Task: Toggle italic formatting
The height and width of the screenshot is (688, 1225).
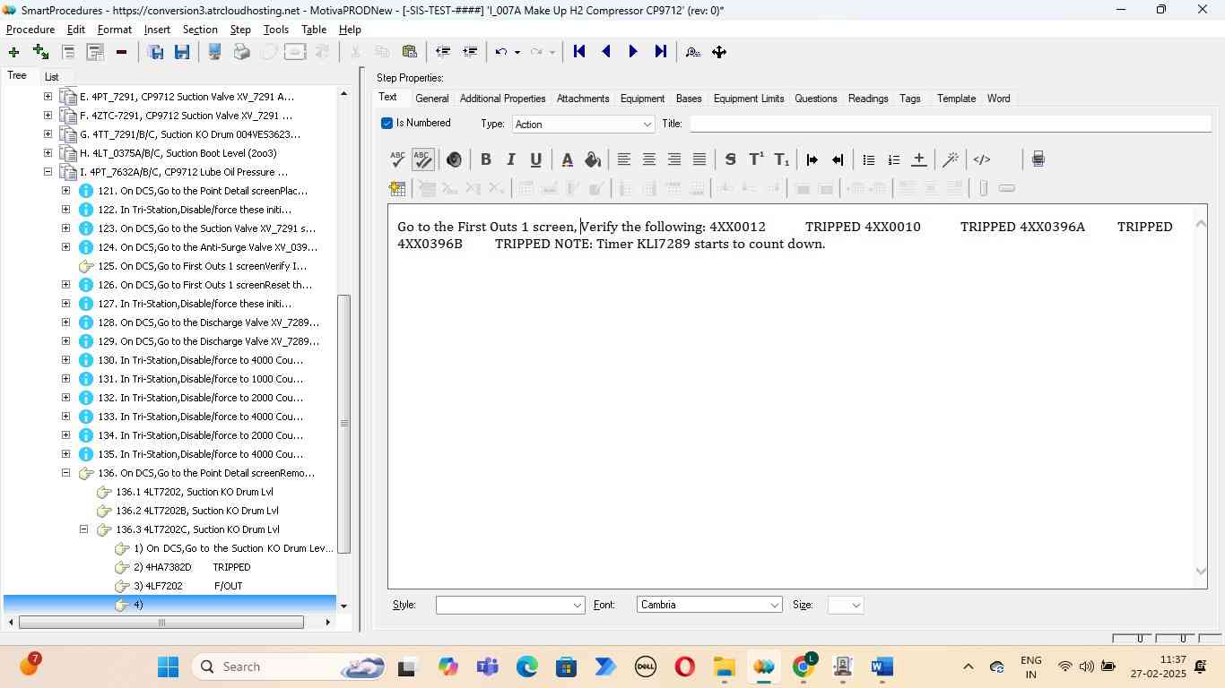Action: click(510, 159)
